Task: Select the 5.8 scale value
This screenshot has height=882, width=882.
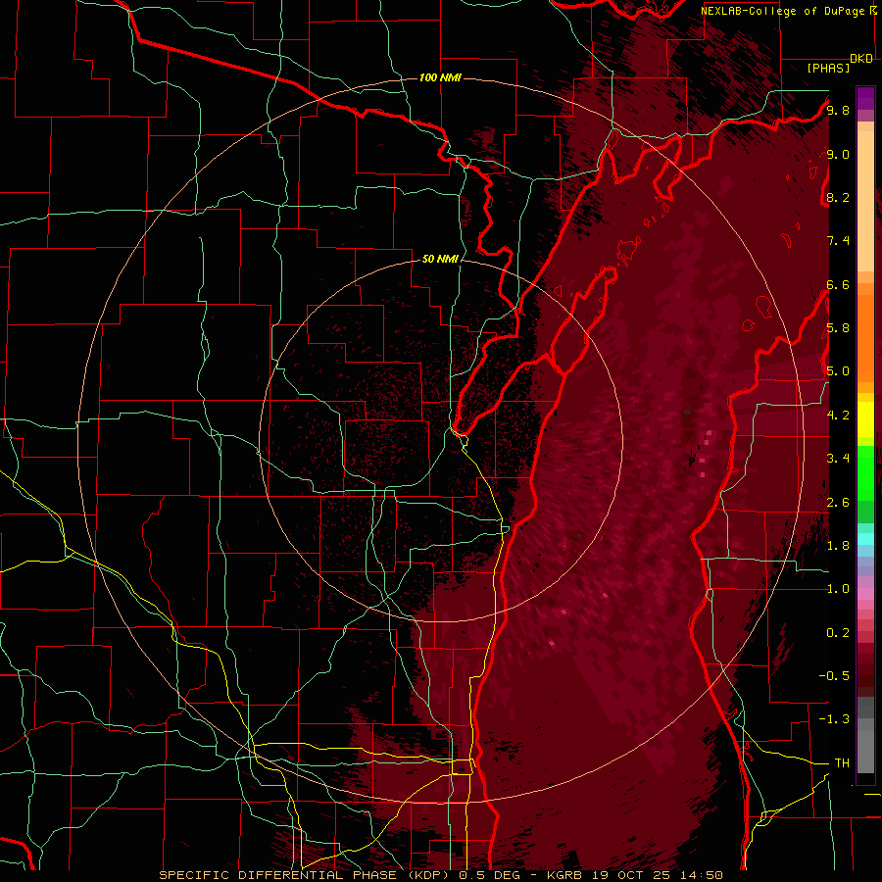Action: click(838, 328)
